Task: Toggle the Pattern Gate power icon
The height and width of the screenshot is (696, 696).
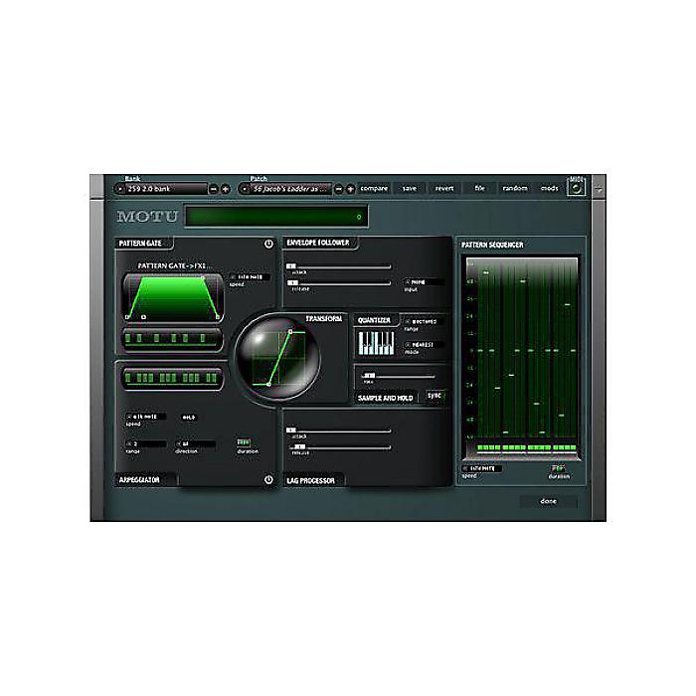Action: [268, 244]
